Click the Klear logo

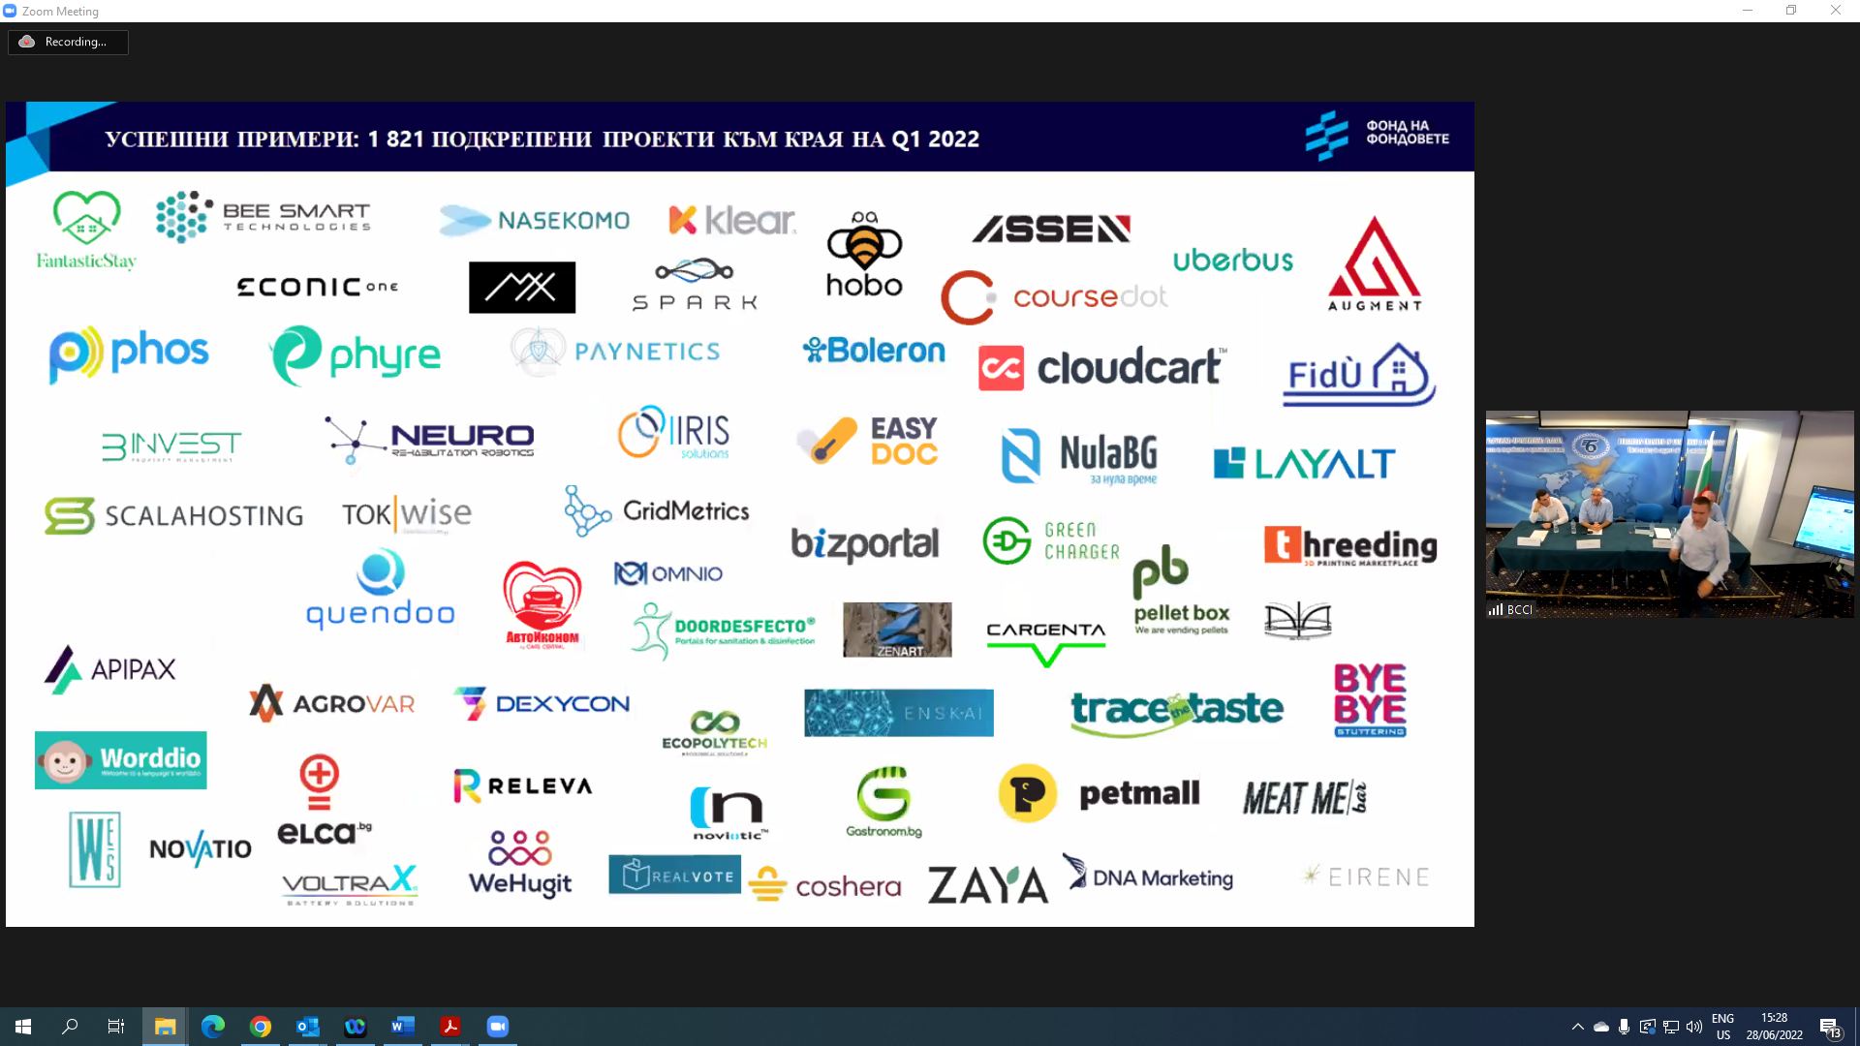coord(732,220)
